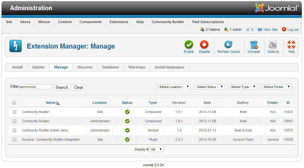Click the Search button
Viewport: 304px width, 168px height.
62,87
